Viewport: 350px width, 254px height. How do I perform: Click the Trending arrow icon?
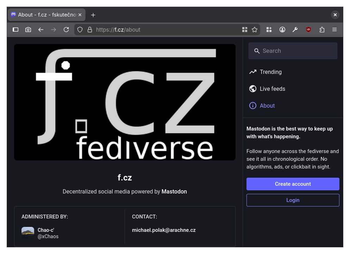pyautogui.click(x=253, y=72)
